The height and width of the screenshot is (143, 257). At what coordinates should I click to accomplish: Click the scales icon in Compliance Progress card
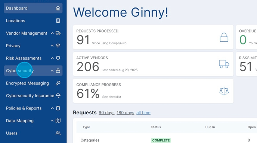tap(224, 91)
